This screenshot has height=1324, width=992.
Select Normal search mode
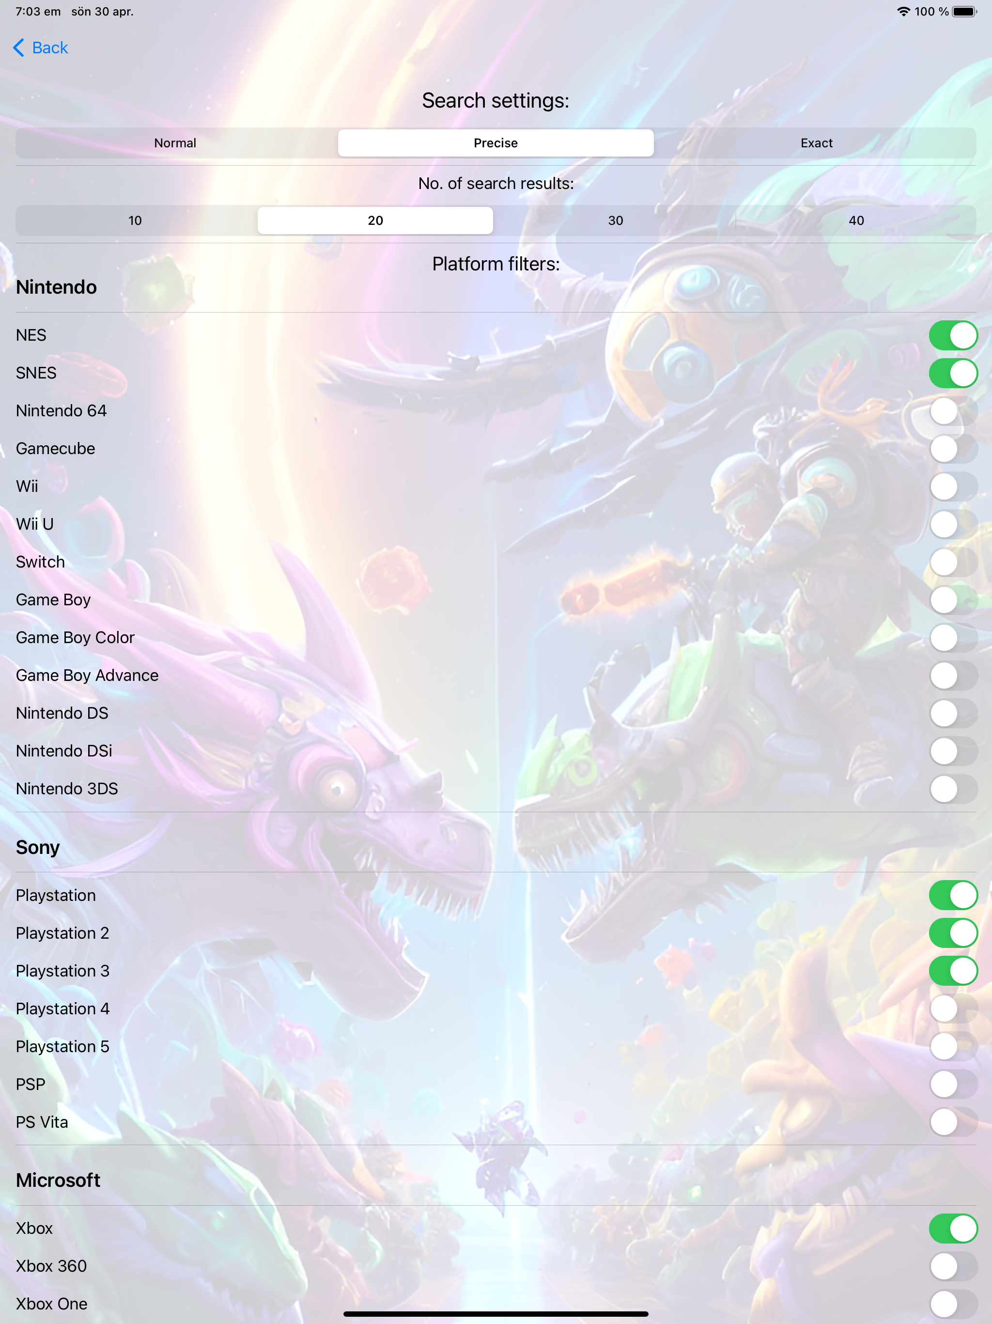tap(175, 143)
